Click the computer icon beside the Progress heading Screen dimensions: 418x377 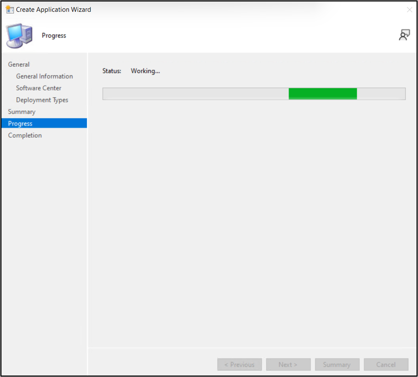click(19, 36)
